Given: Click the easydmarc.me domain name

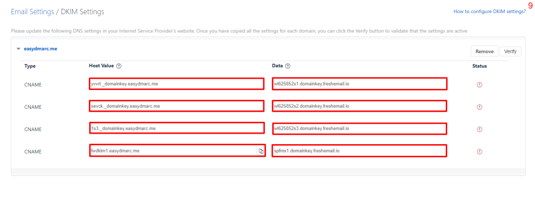Looking at the screenshot, I should point(40,49).
